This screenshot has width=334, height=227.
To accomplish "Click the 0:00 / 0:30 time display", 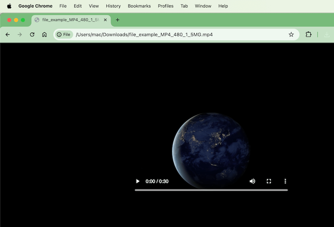I will point(157,181).
